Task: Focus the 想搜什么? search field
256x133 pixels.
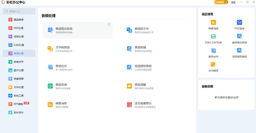Action: 19,11
